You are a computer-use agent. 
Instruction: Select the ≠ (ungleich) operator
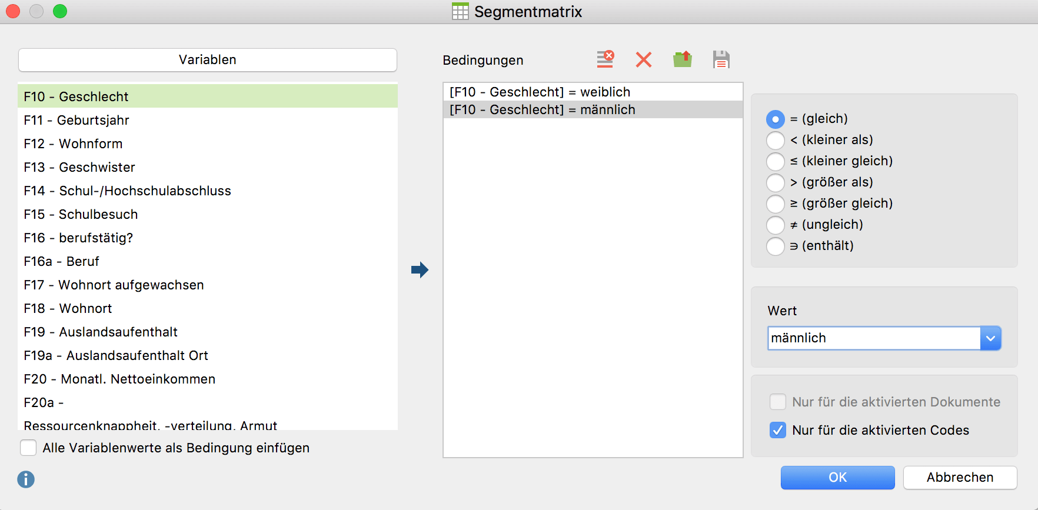click(x=776, y=225)
